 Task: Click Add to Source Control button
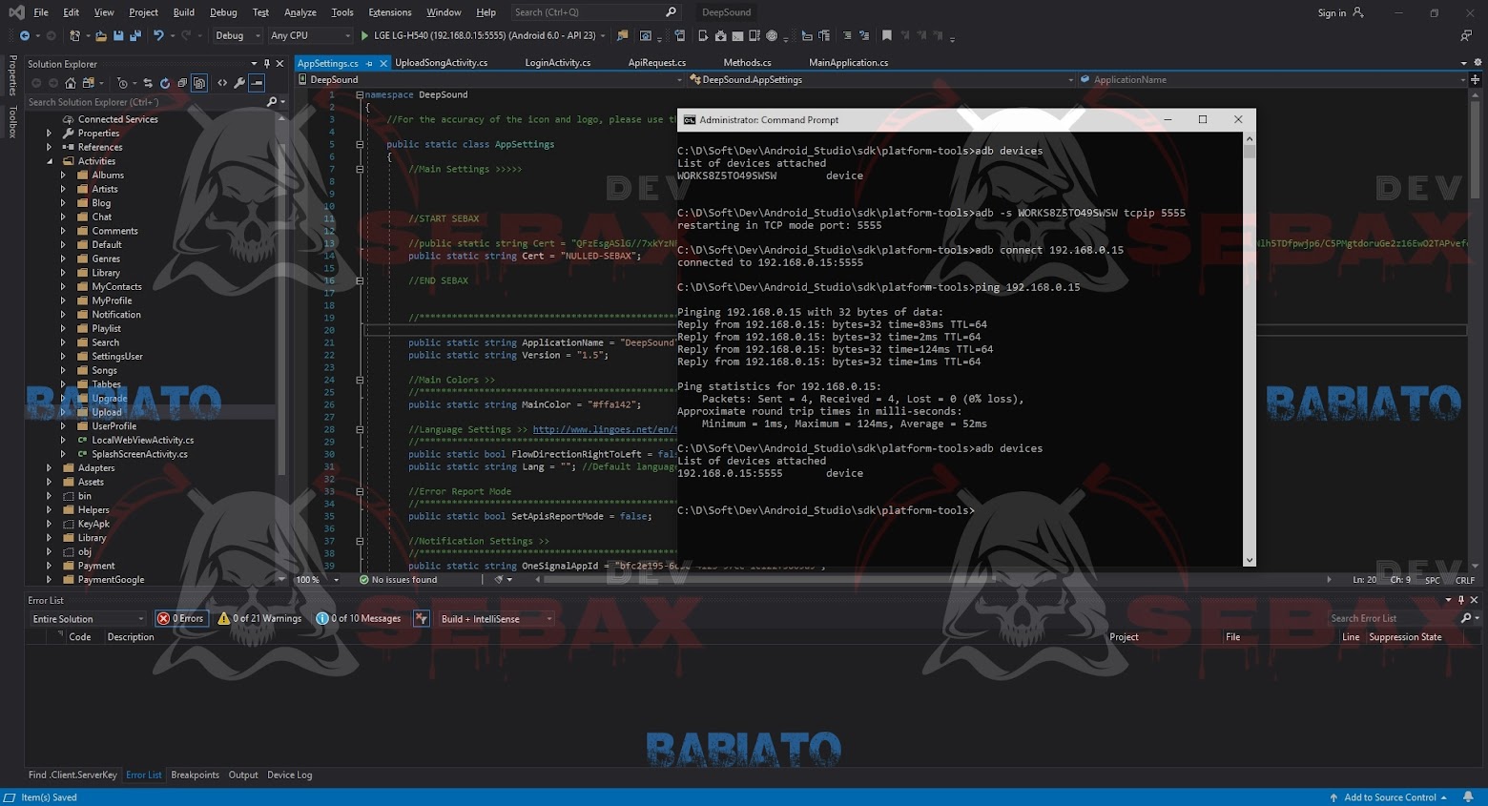point(1389,797)
